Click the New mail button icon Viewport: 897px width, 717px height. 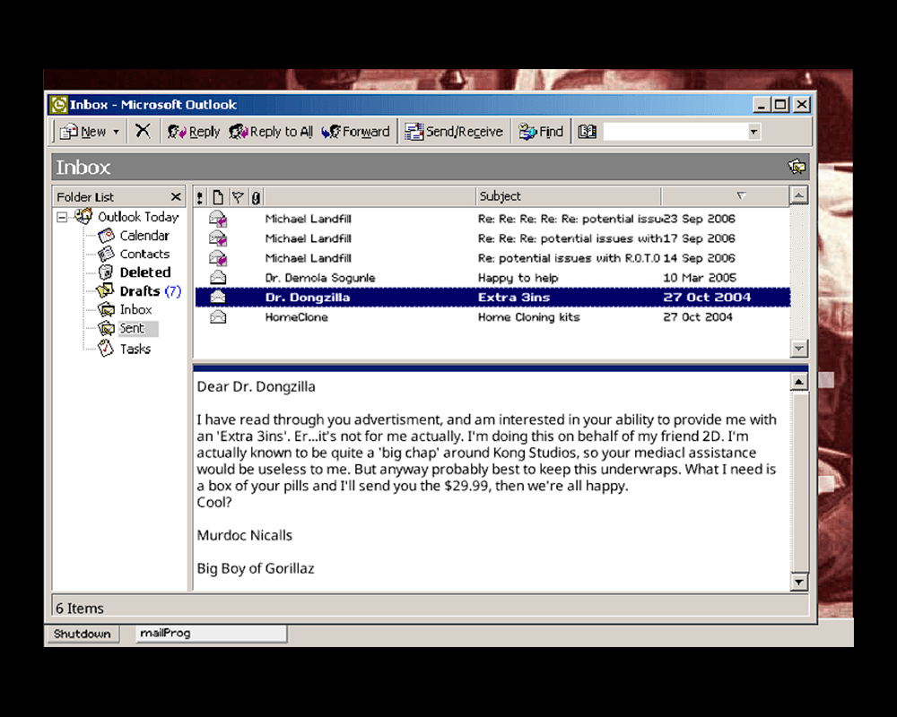69,132
